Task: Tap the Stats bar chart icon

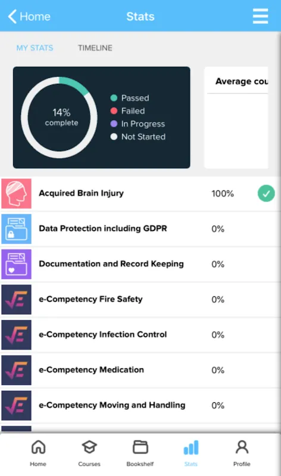Action: pyautogui.click(x=191, y=448)
